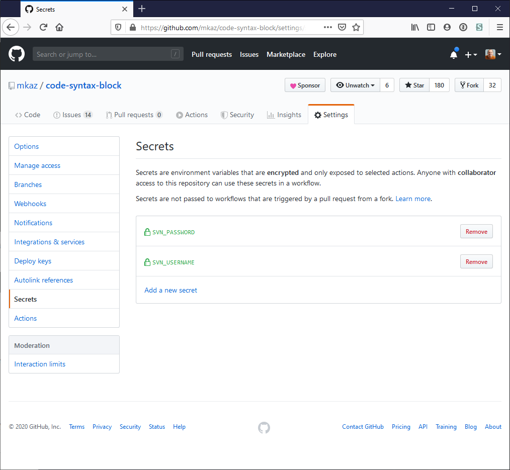The height and width of the screenshot is (470, 510).
Task: Star the repository
Action: click(x=414, y=85)
